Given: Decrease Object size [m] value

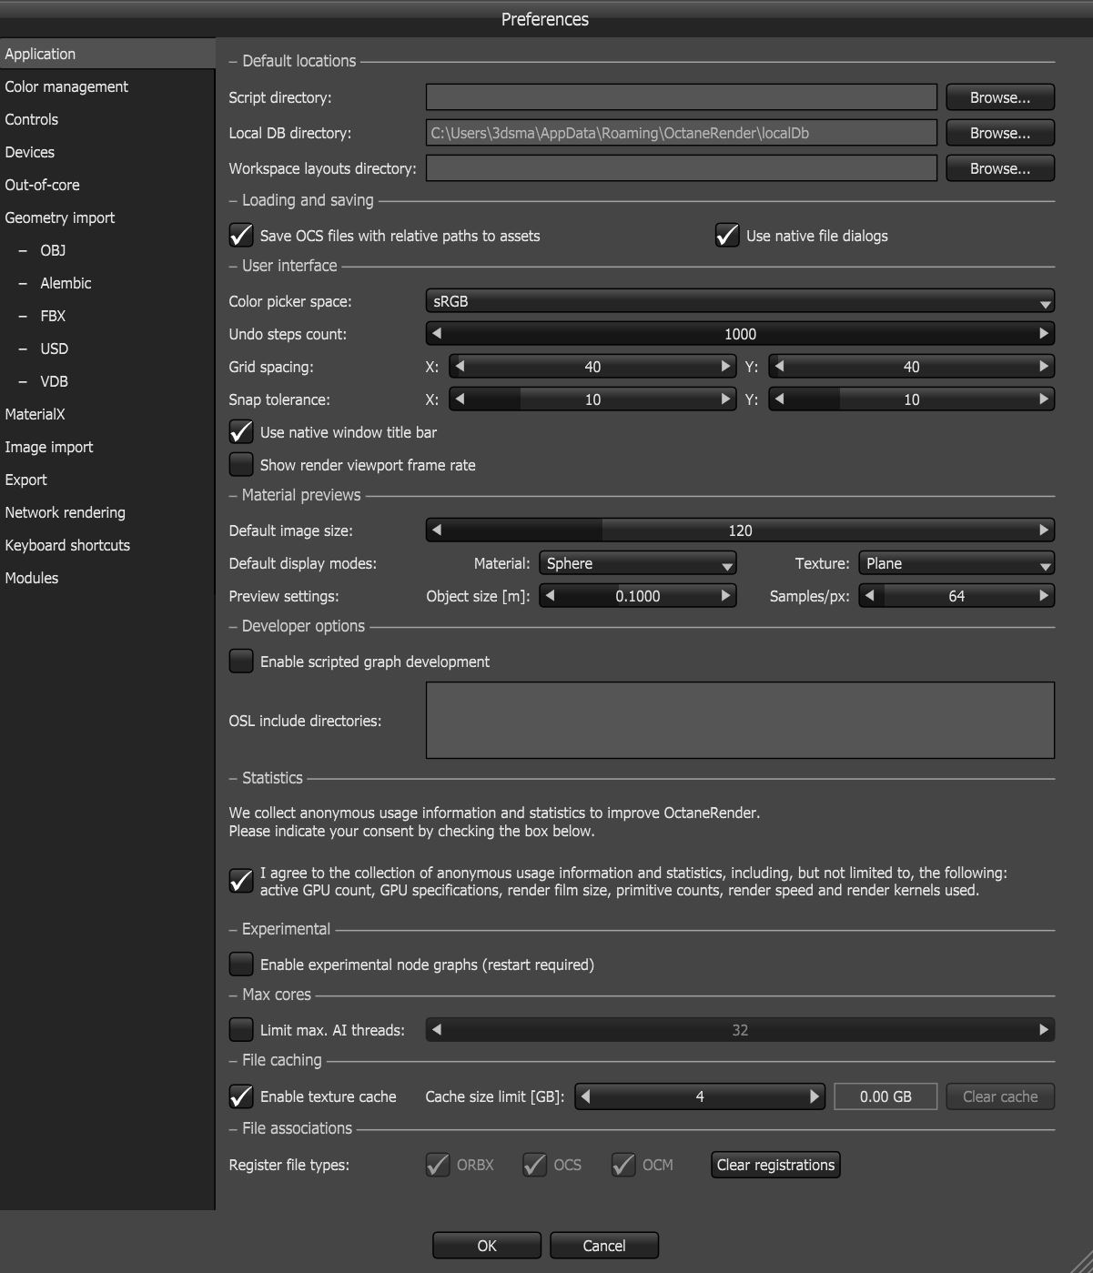Looking at the screenshot, I should coord(550,596).
